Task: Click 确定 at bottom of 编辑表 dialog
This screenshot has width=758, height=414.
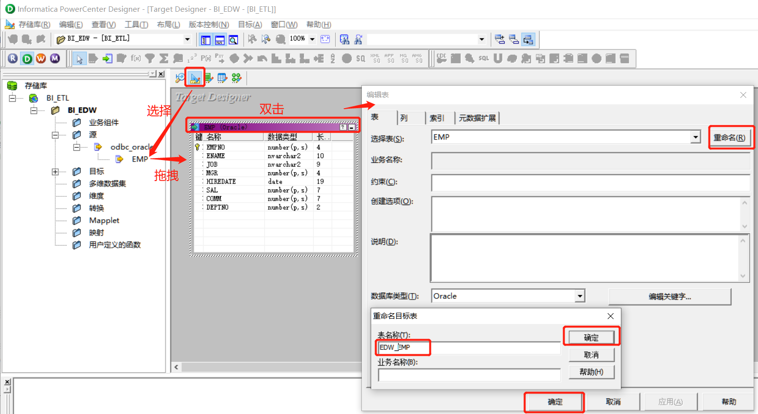Action: point(555,402)
